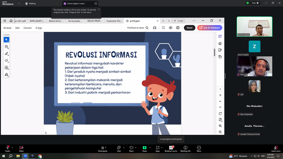Click the Create button

pos(179,21)
